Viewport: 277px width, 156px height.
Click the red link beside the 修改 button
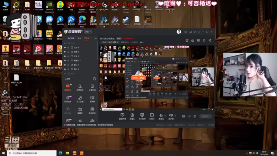click(x=128, y=38)
